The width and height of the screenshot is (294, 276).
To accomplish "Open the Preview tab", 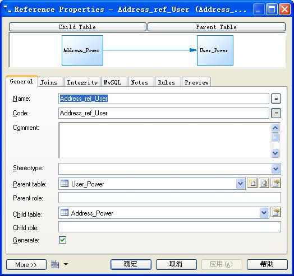I will coord(196,82).
